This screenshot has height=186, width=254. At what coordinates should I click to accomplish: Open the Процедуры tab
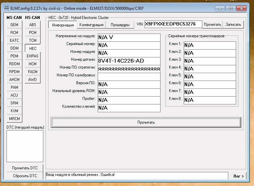pos(120,25)
